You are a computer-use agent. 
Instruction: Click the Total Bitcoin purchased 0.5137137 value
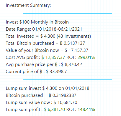click(73, 43)
